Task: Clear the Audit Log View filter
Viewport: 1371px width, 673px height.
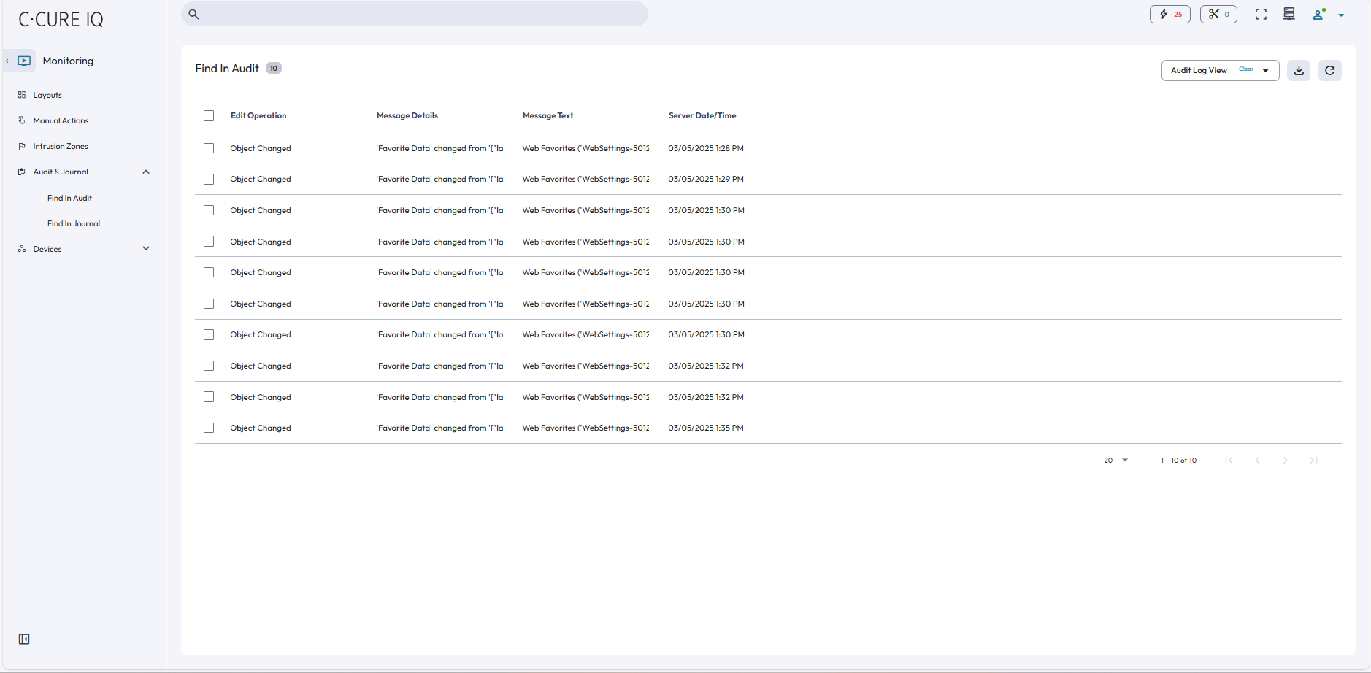Action: click(1245, 69)
